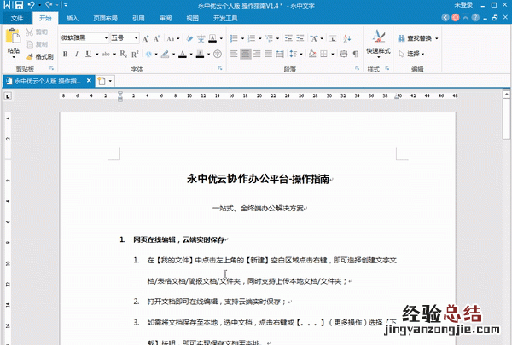512x345 pixels.
Task: Click the Not Logged In (未登录) link
Action: coord(463,5)
